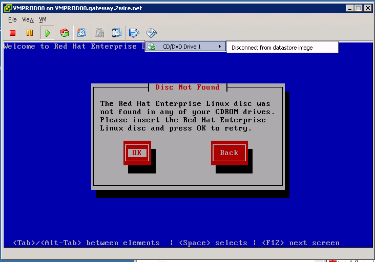The width and height of the screenshot is (375, 262).
Task: Close the VMPROD08 console window
Action: pos(368,8)
